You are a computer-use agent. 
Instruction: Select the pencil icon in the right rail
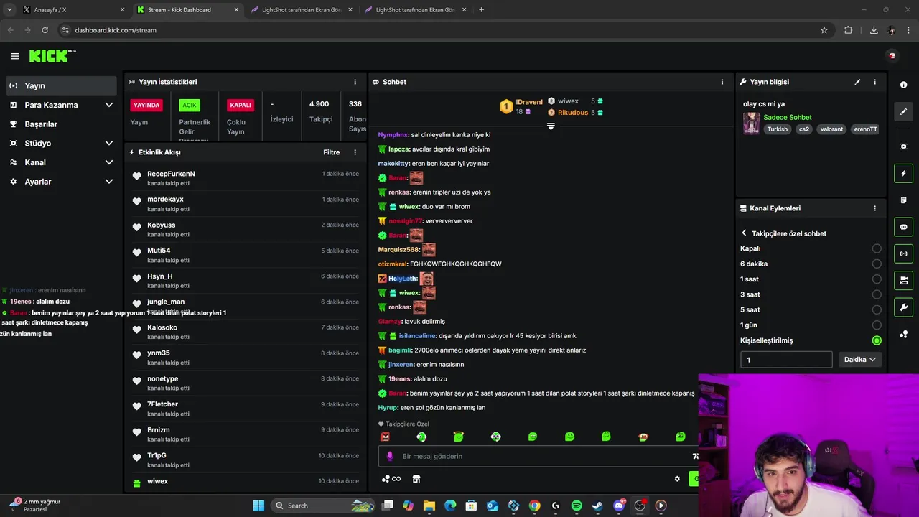(903, 111)
